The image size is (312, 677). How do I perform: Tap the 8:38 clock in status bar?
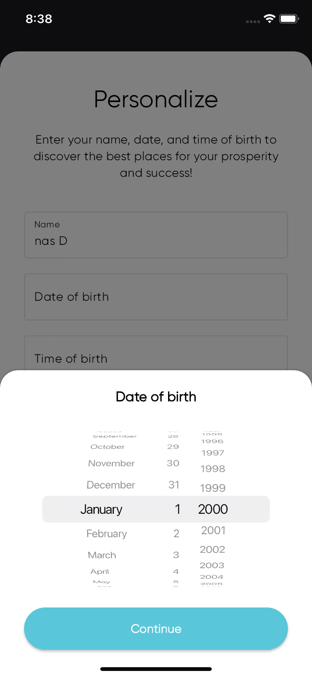(39, 19)
